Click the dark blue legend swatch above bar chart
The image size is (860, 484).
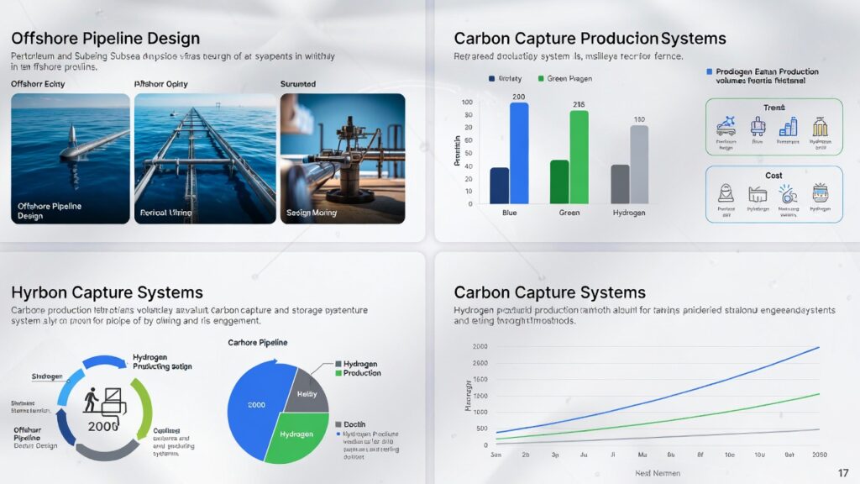tap(492, 79)
